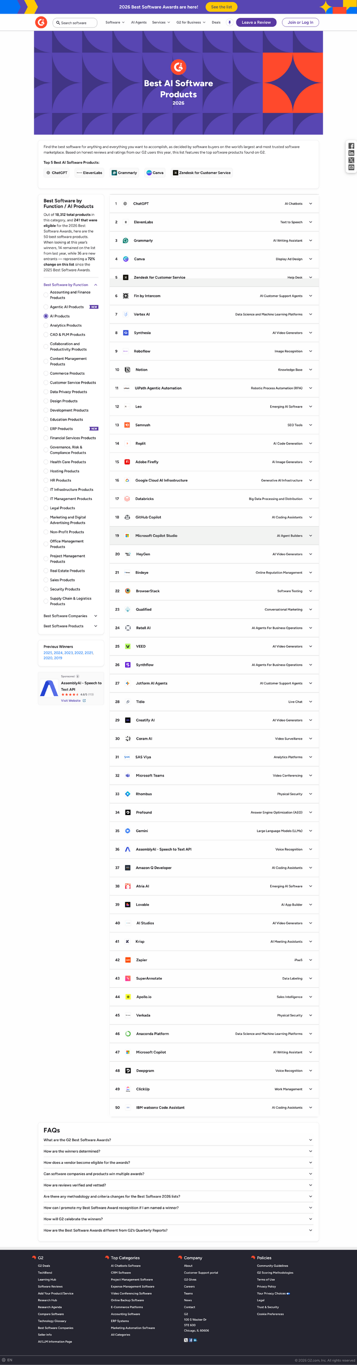The width and height of the screenshot is (357, 1365).
Task: Click the pin icon beside Deals
Action: pos(229,22)
